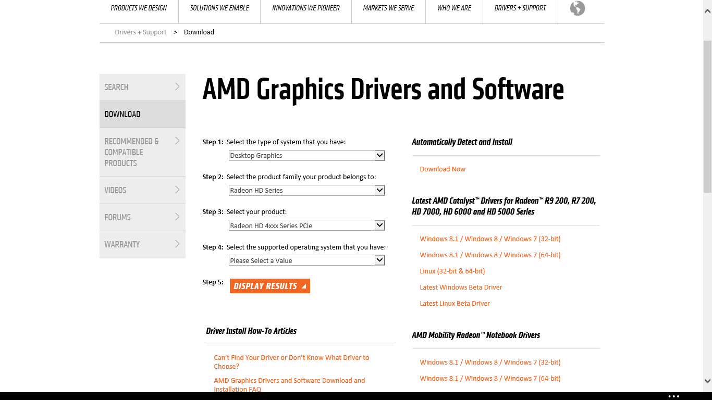The image size is (712, 400).
Task: Open Drivers + Support menu
Action: coord(520,8)
